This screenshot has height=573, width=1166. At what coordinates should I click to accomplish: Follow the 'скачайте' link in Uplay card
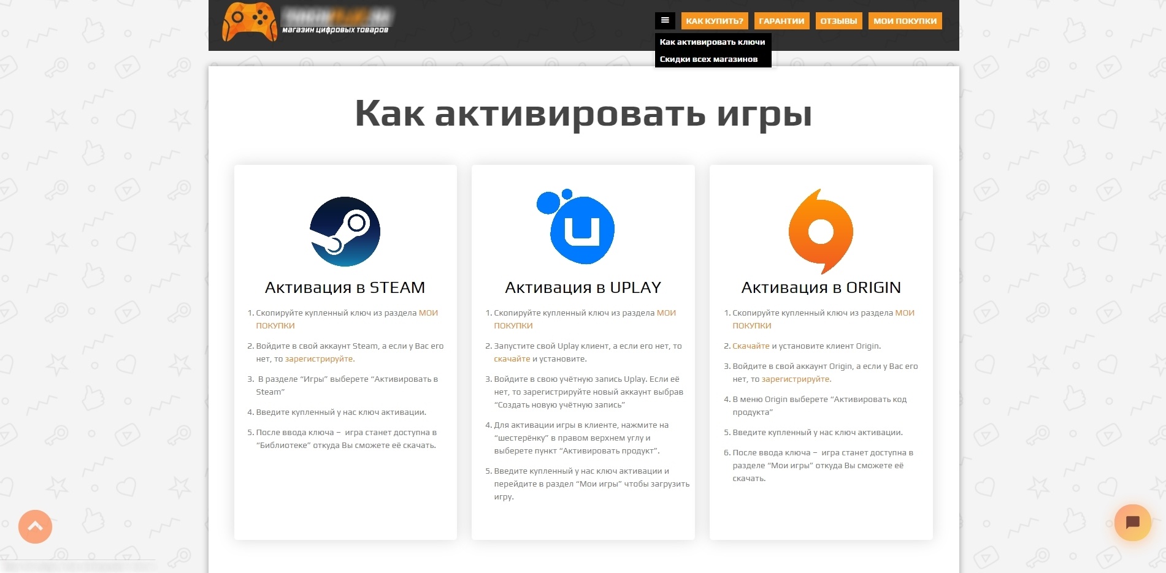(x=512, y=359)
